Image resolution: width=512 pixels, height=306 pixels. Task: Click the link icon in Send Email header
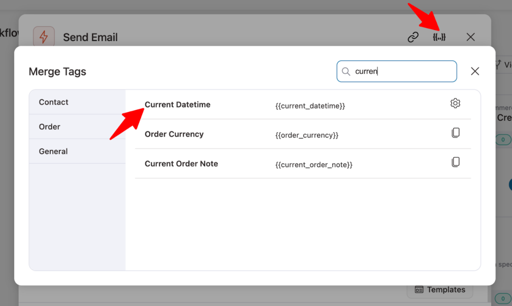(413, 37)
